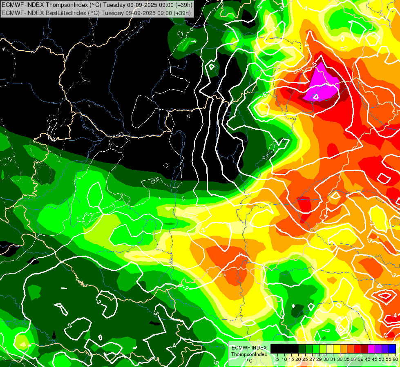Select the lime 29–30 legend swatch
The image size is (400, 367).
pos(323,349)
